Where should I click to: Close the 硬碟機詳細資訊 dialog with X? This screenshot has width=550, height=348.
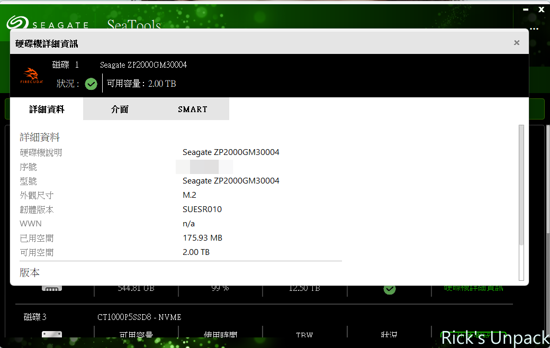517,43
